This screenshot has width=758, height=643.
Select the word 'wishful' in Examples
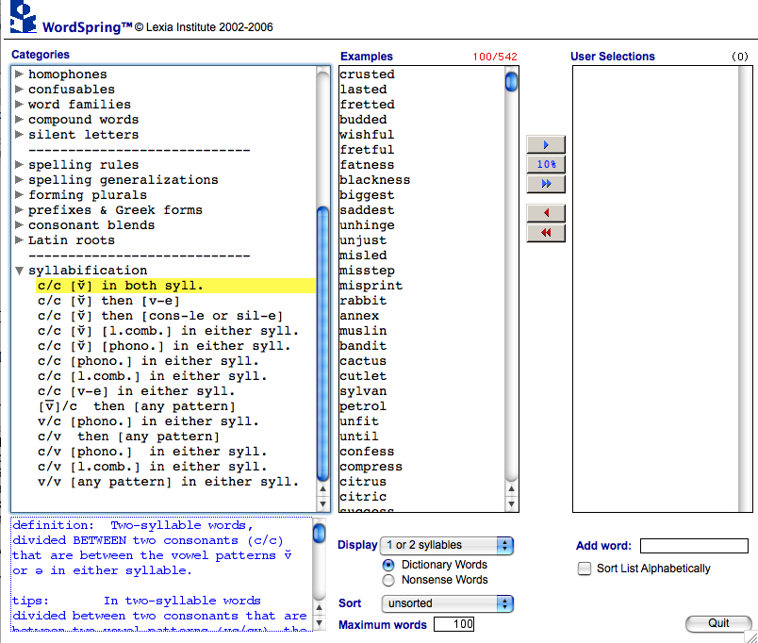(367, 135)
